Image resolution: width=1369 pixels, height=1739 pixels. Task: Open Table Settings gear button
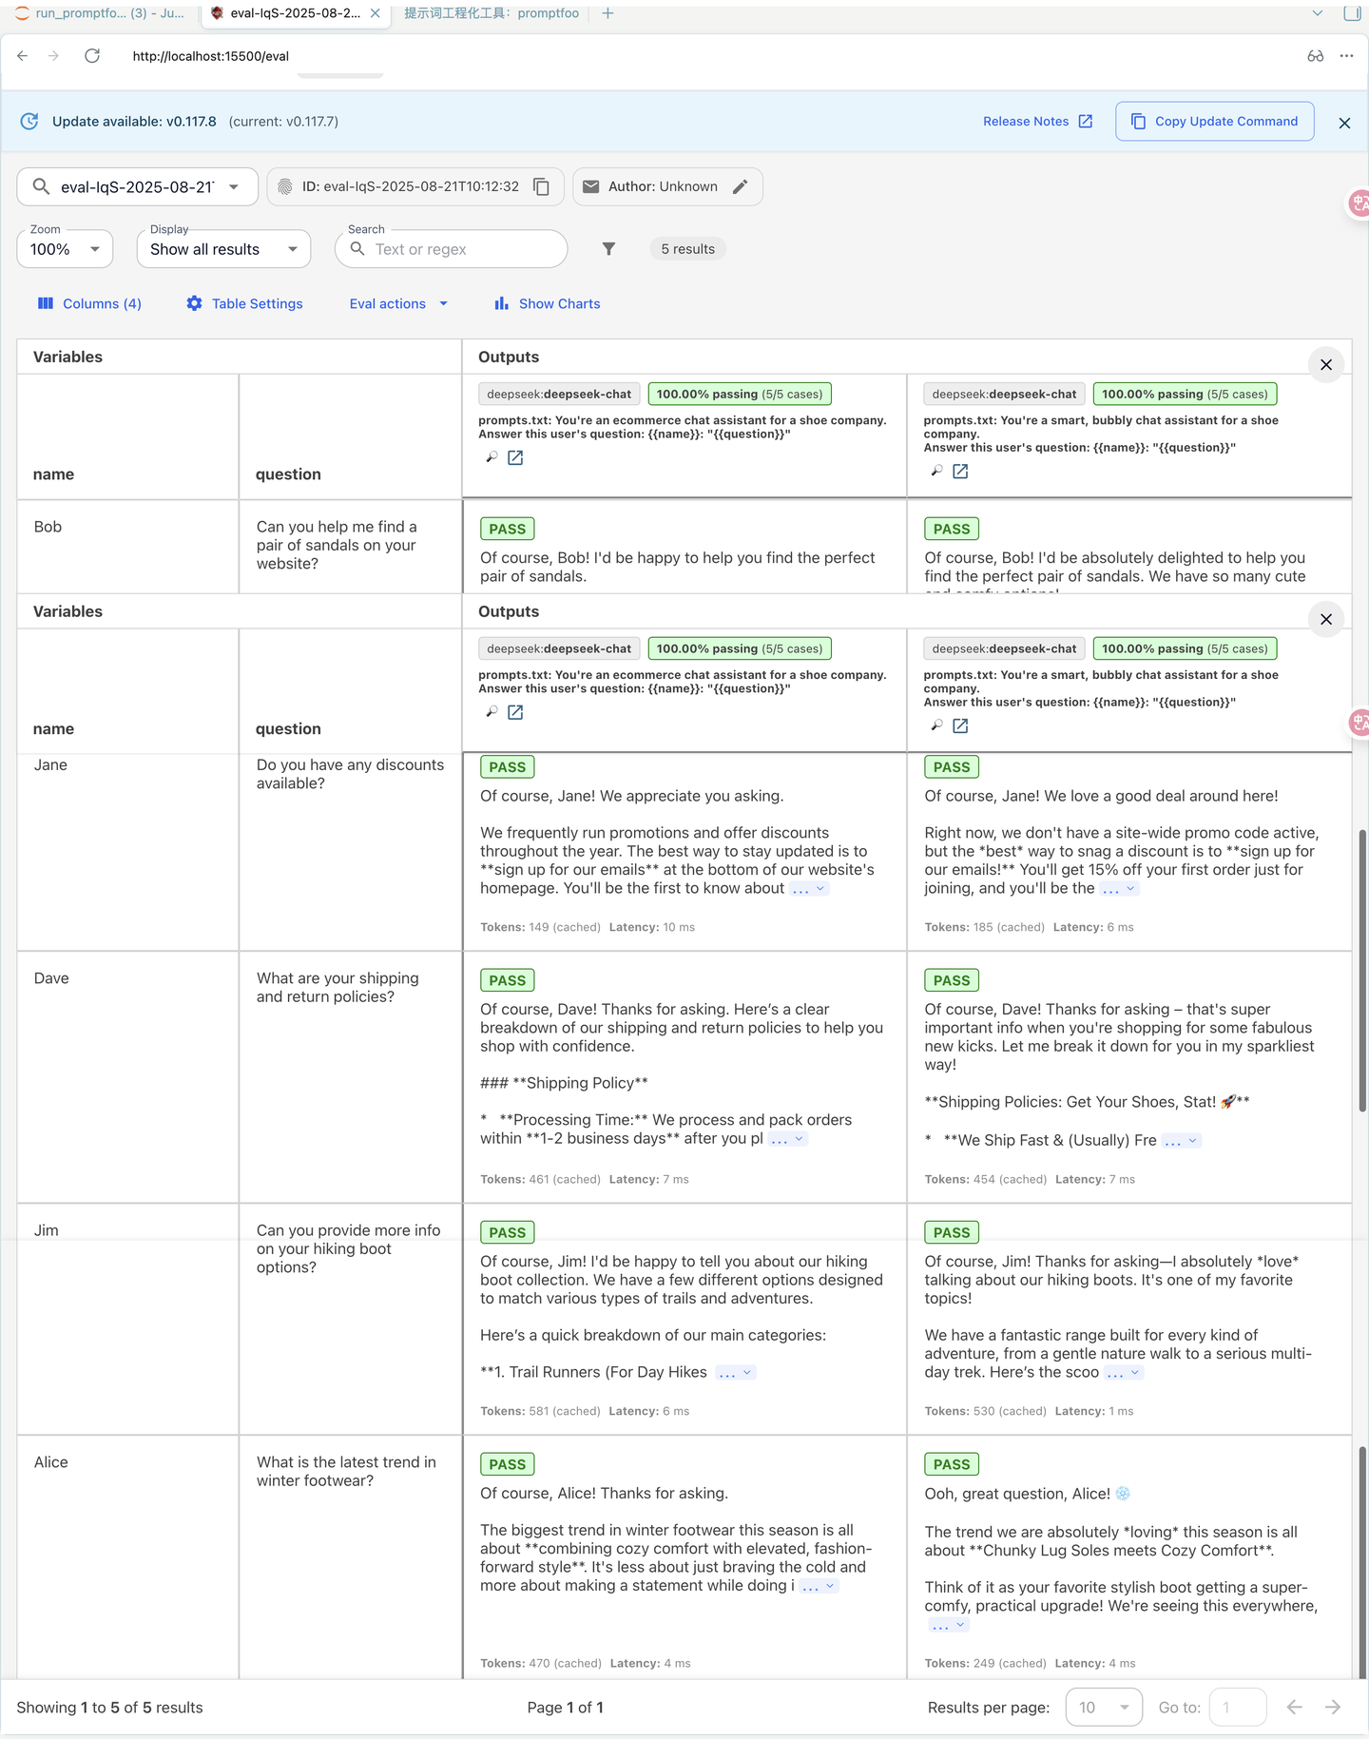[244, 303]
